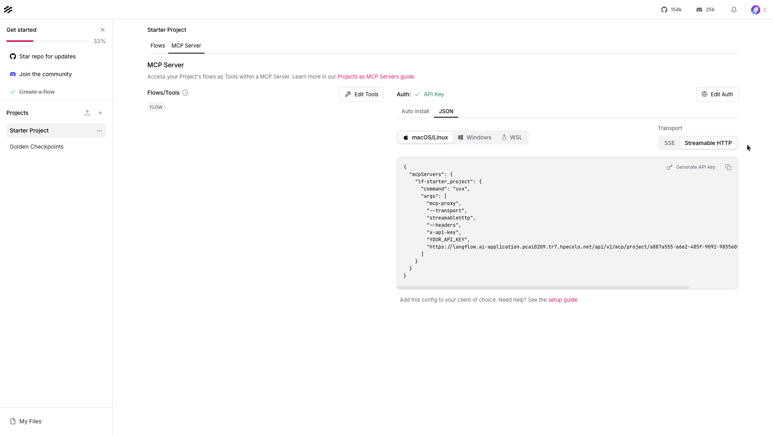This screenshot has height=435, width=773.
Task: Upload a project using the upload icon
Action: pyautogui.click(x=87, y=113)
